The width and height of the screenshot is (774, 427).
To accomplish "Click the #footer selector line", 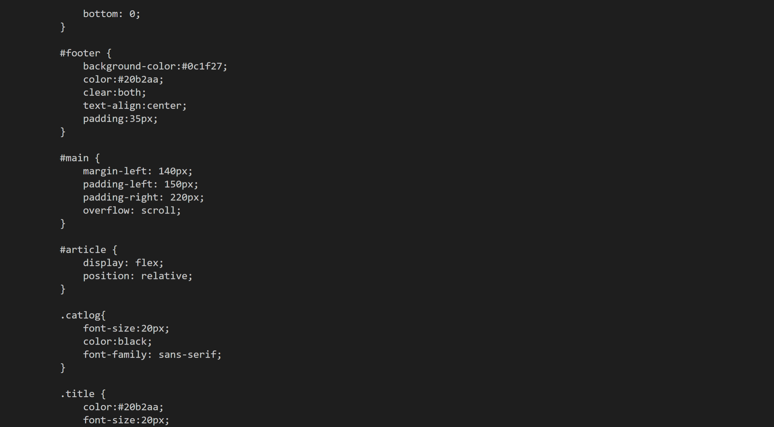I will click(x=86, y=53).
